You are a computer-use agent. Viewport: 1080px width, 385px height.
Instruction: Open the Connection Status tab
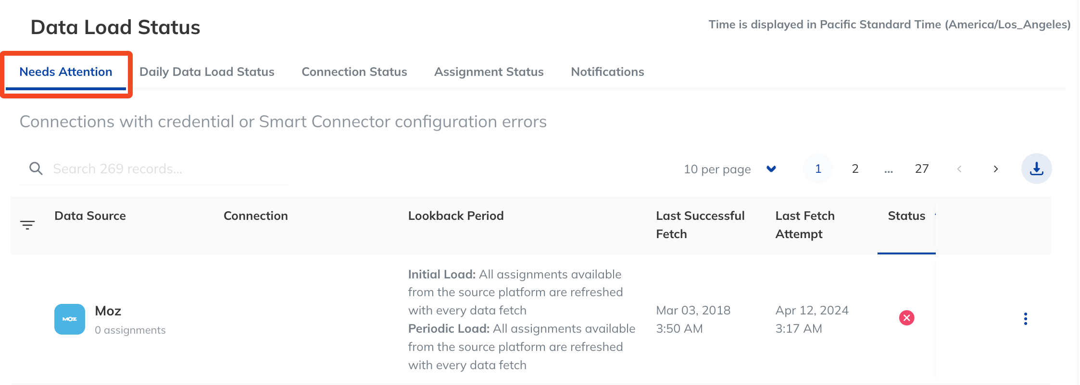[x=354, y=72]
